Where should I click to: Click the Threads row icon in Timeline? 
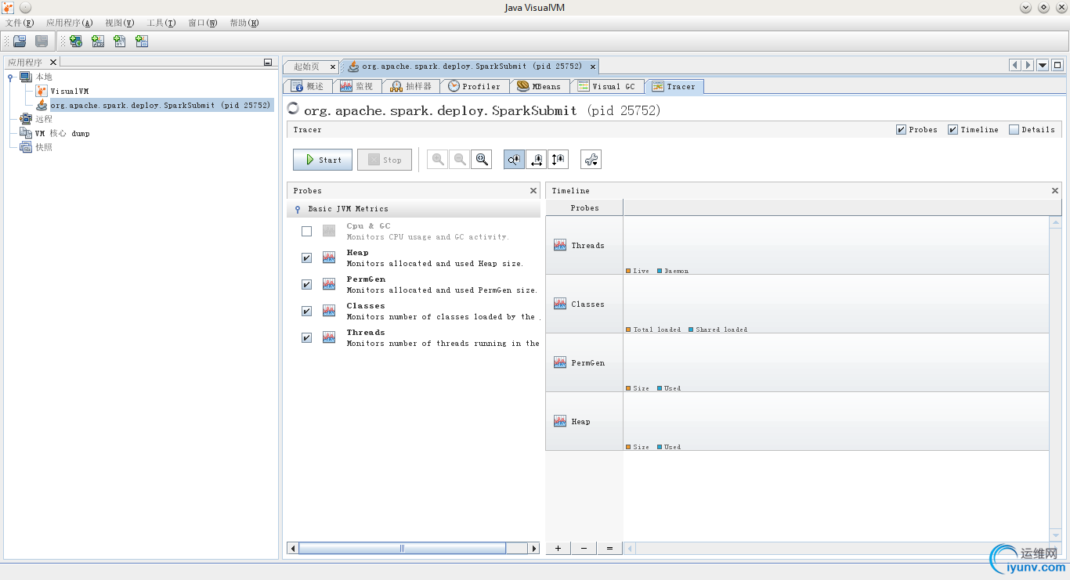(x=559, y=245)
